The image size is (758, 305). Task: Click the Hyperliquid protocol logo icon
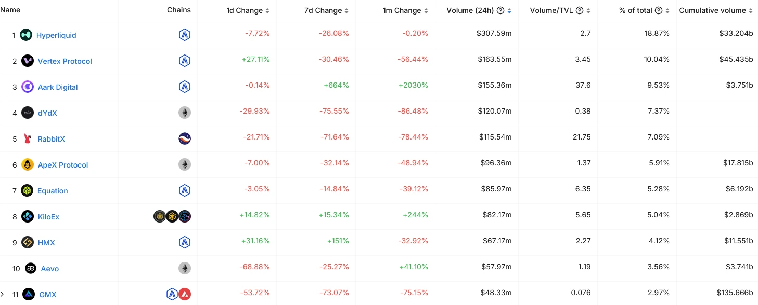point(26,35)
